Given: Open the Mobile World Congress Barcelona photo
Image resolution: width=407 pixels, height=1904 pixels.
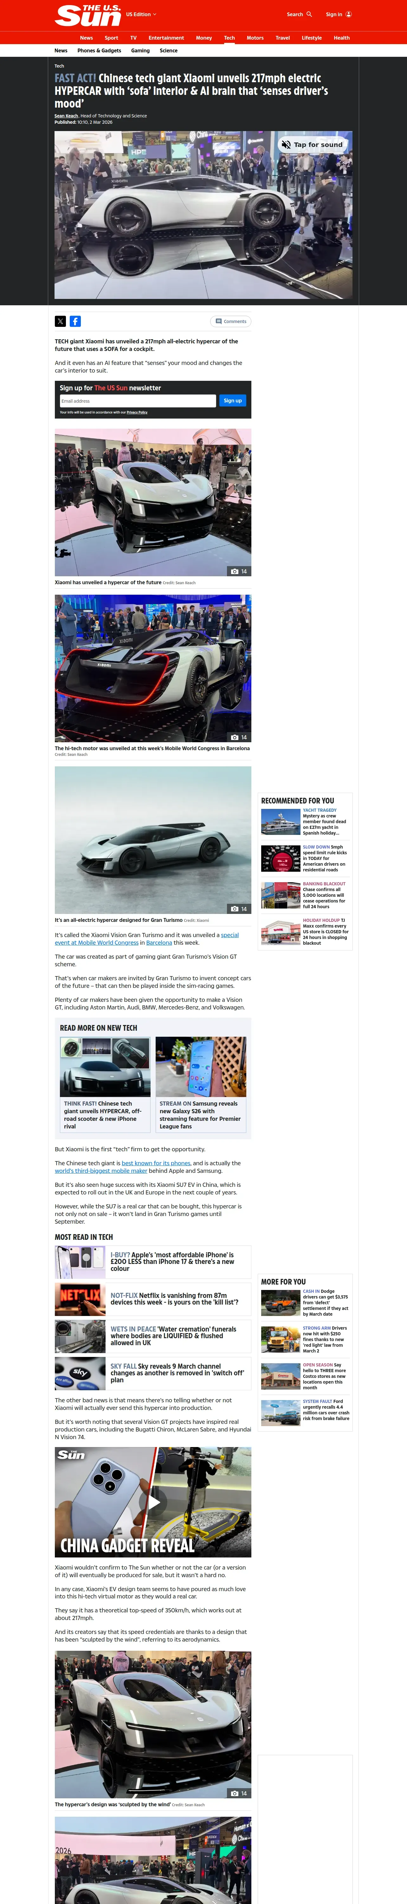Looking at the screenshot, I should [x=153, y=669].
